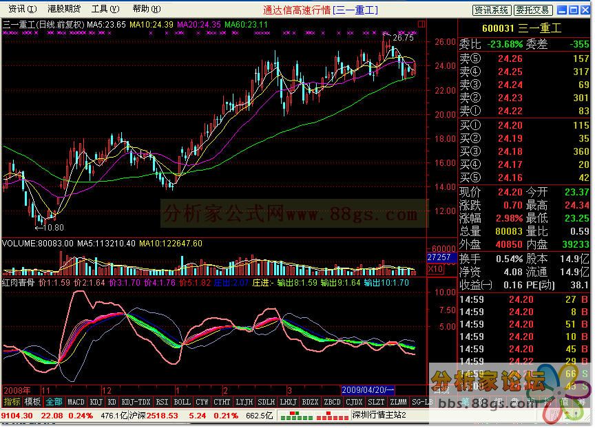Switch to the MACD indicator
Screen dimensions: 595x428
[x=76, y=402]
